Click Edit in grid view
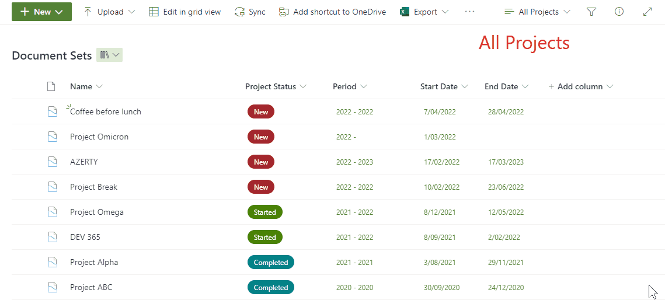This screenshot has height=300, width=665. 185,12
